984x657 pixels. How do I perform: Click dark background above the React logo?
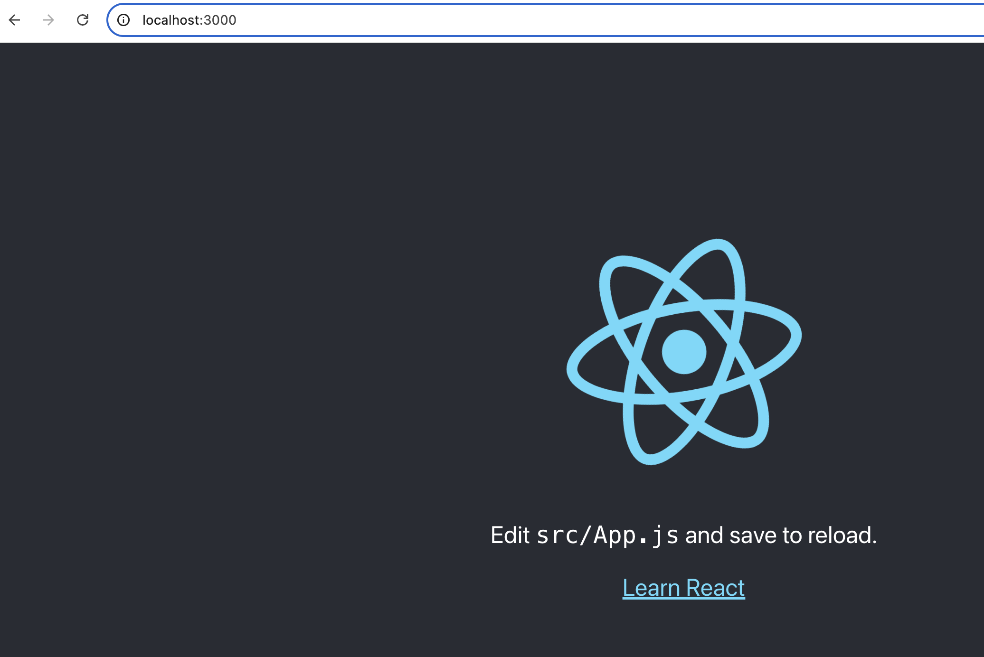[x=684, y=142]
